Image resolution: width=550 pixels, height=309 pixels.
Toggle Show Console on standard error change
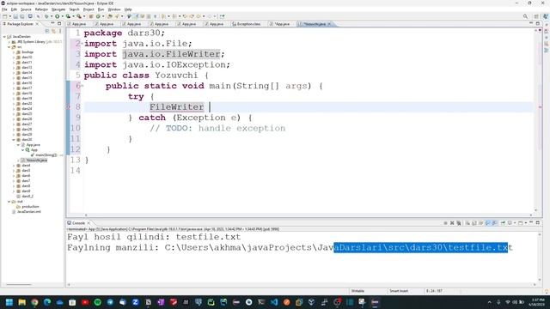(494, 223)
